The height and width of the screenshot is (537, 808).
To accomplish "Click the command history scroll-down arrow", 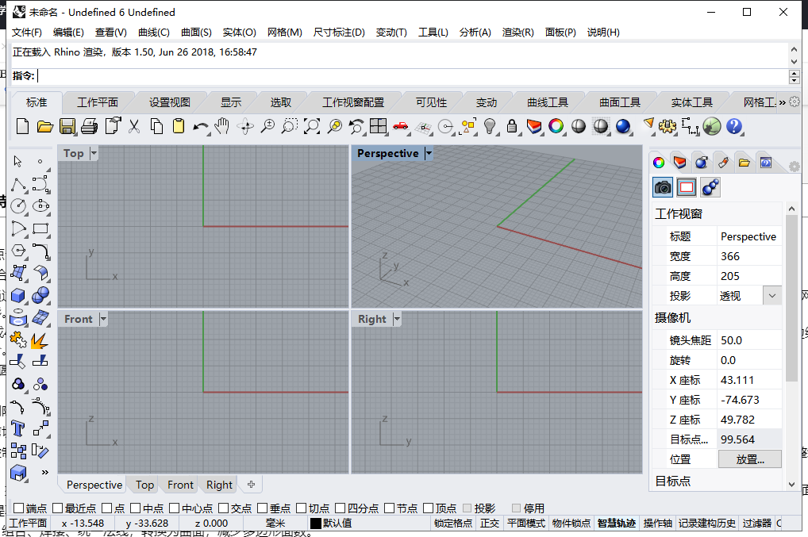I will tap(794, 62).
